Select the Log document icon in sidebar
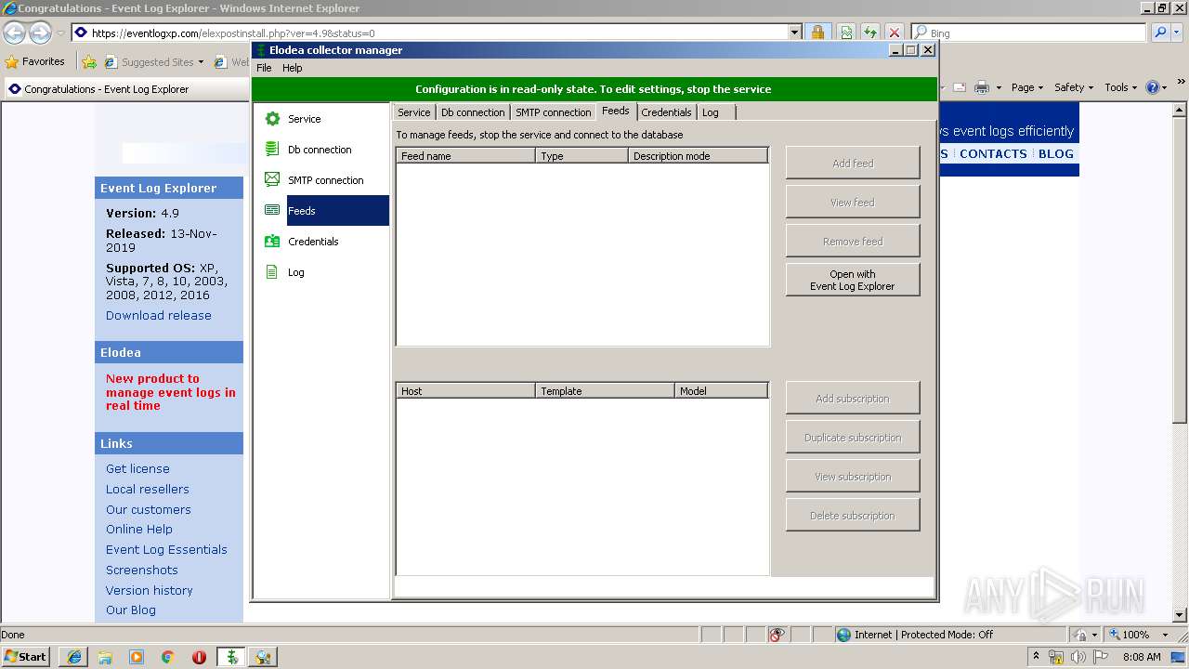Image resolution: width=1189 pixels, height=669 pixels. point(272,272)
